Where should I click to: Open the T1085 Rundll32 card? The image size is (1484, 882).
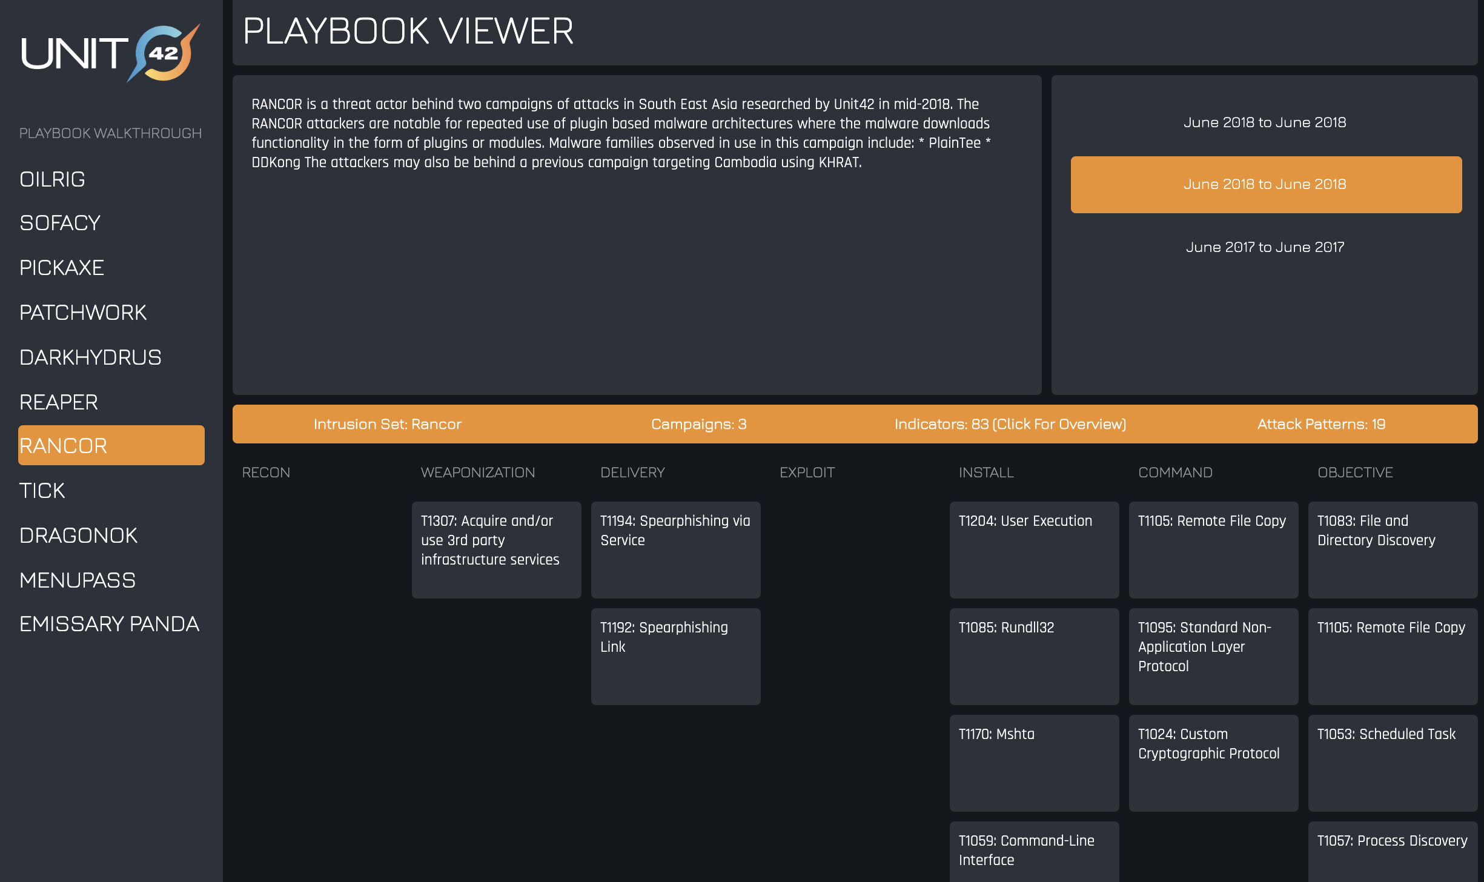point(1035,657)
